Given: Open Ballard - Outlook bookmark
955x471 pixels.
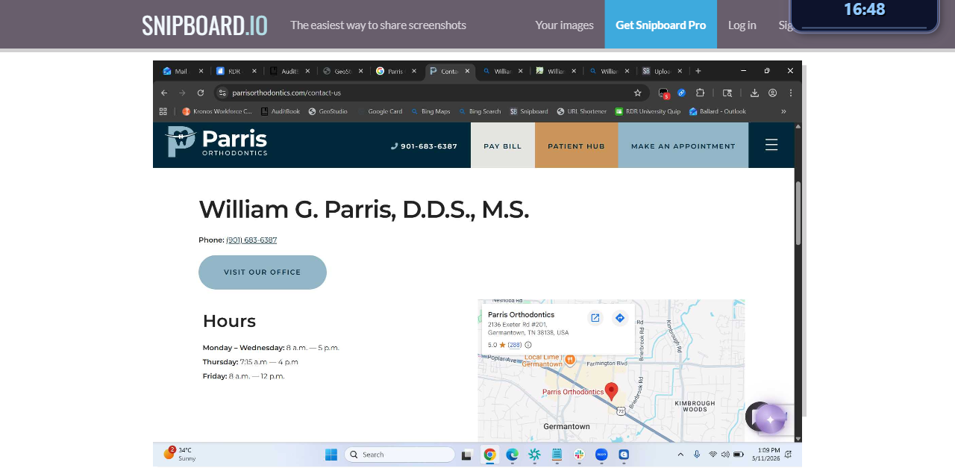Looking at the screenshot, I should 718,111.
